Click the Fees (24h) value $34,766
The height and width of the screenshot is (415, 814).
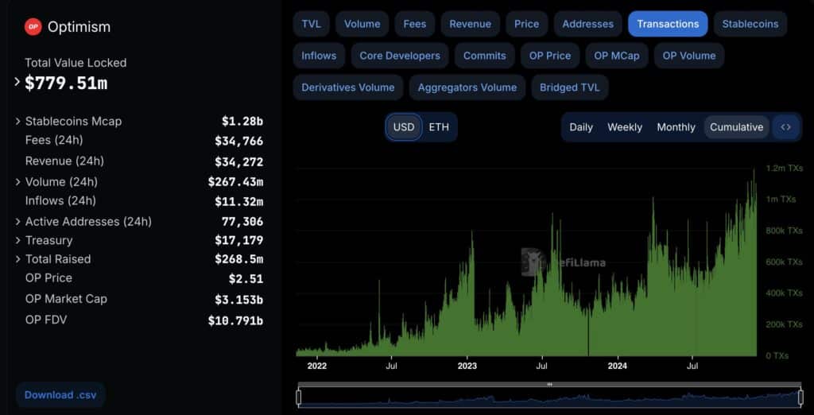coord(238,142)
